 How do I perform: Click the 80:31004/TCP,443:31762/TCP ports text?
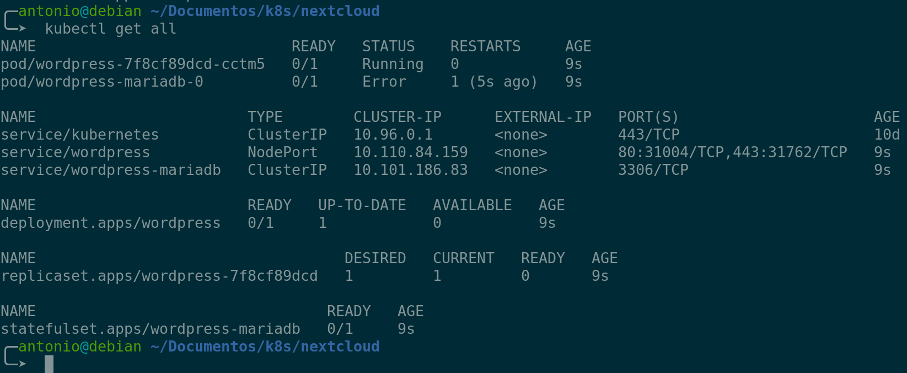pos(732,152)
